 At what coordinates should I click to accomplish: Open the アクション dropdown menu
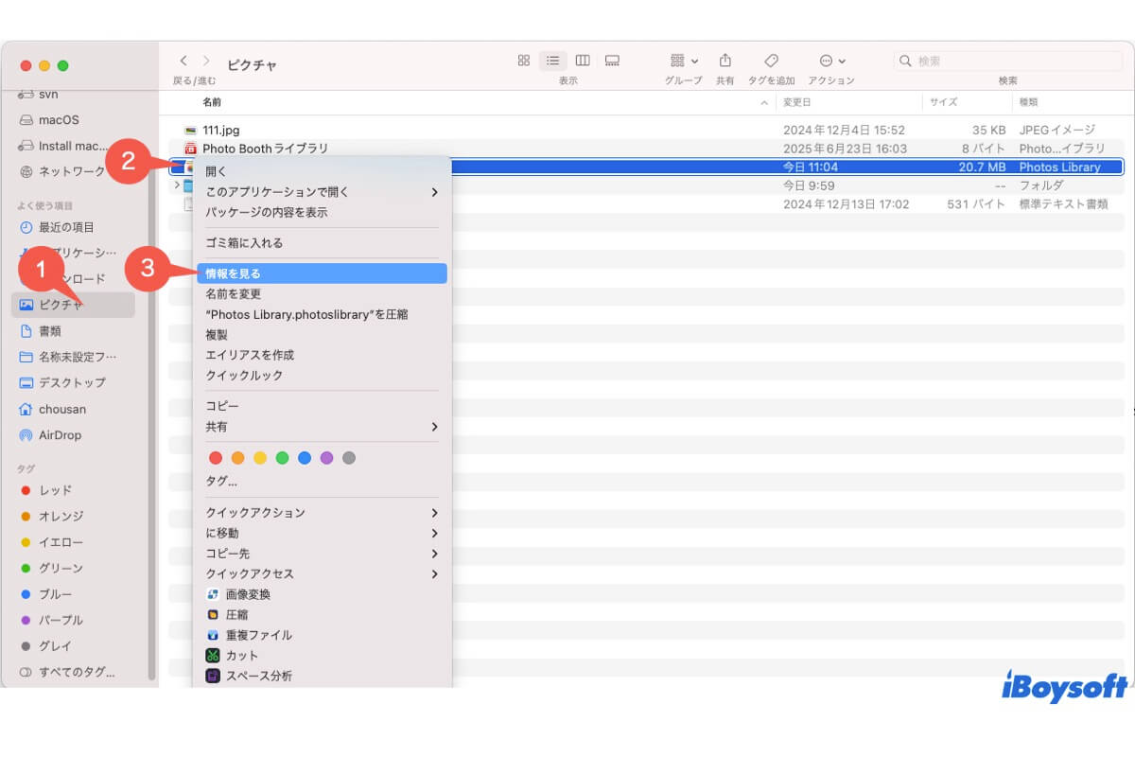point(831,61)
